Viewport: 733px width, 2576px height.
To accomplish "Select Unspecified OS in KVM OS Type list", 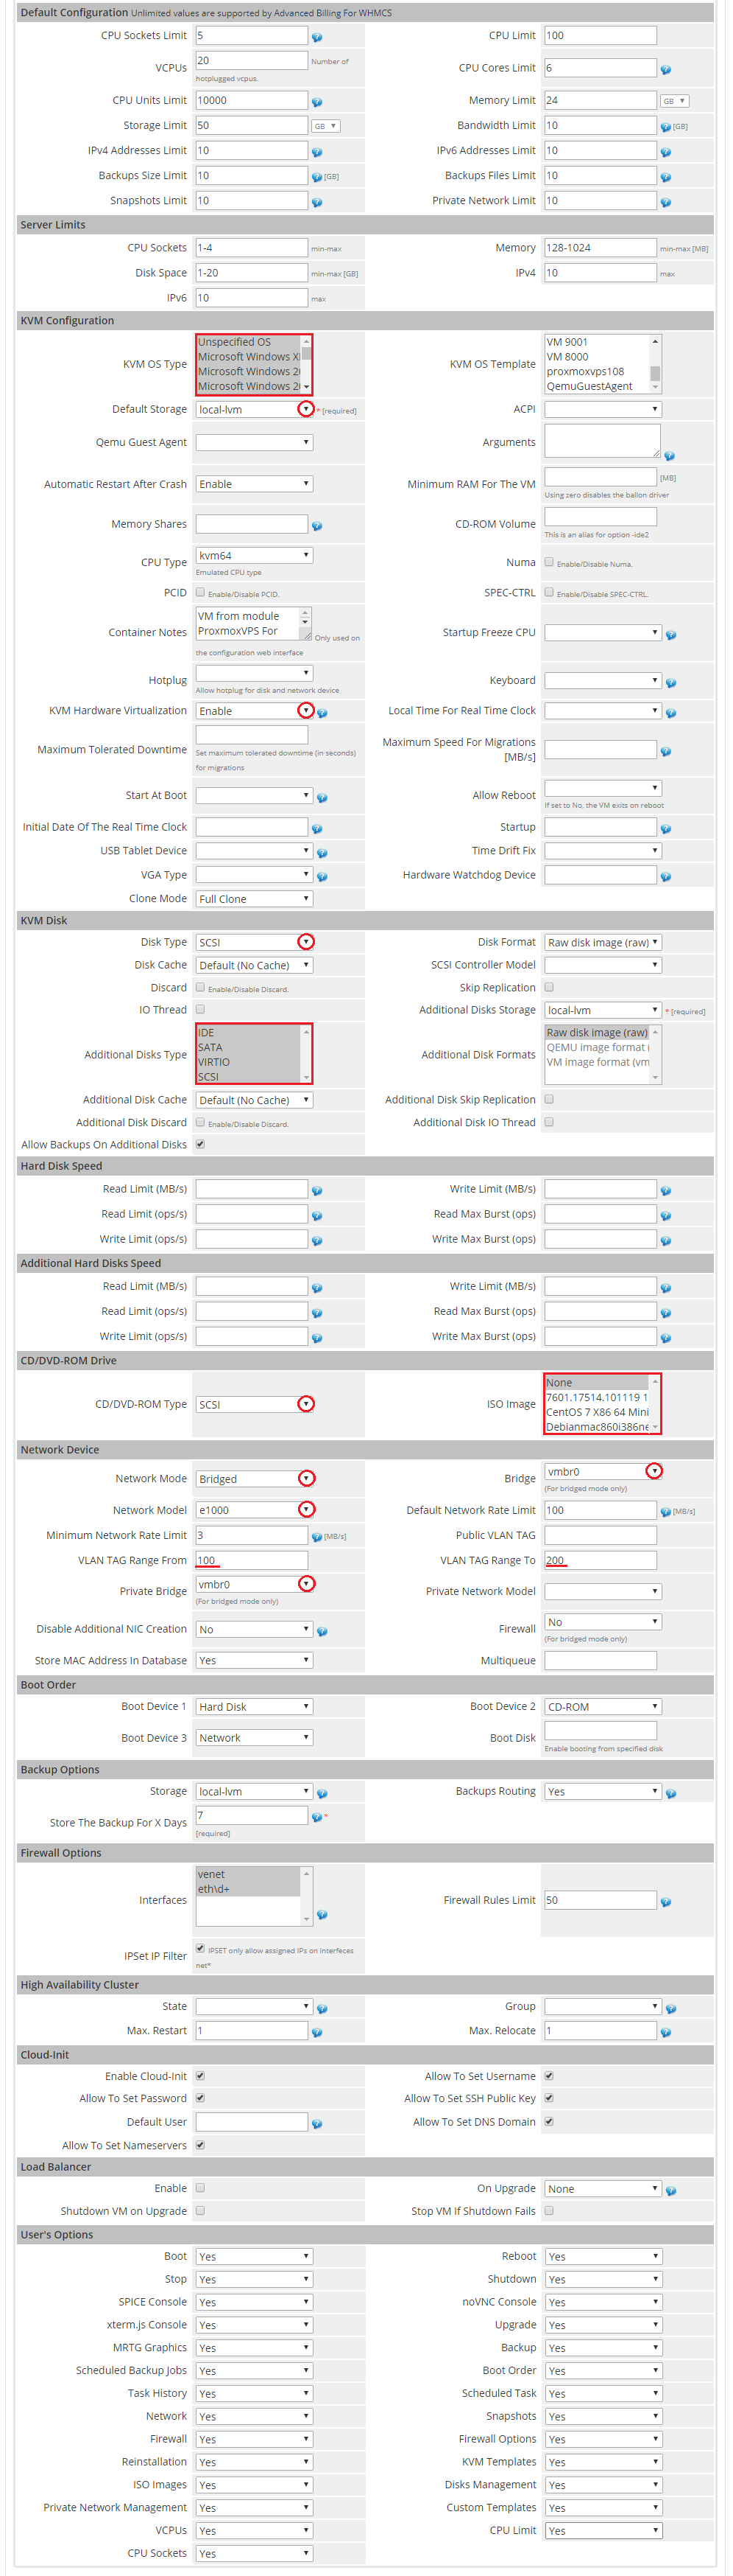I will point(248,342).
